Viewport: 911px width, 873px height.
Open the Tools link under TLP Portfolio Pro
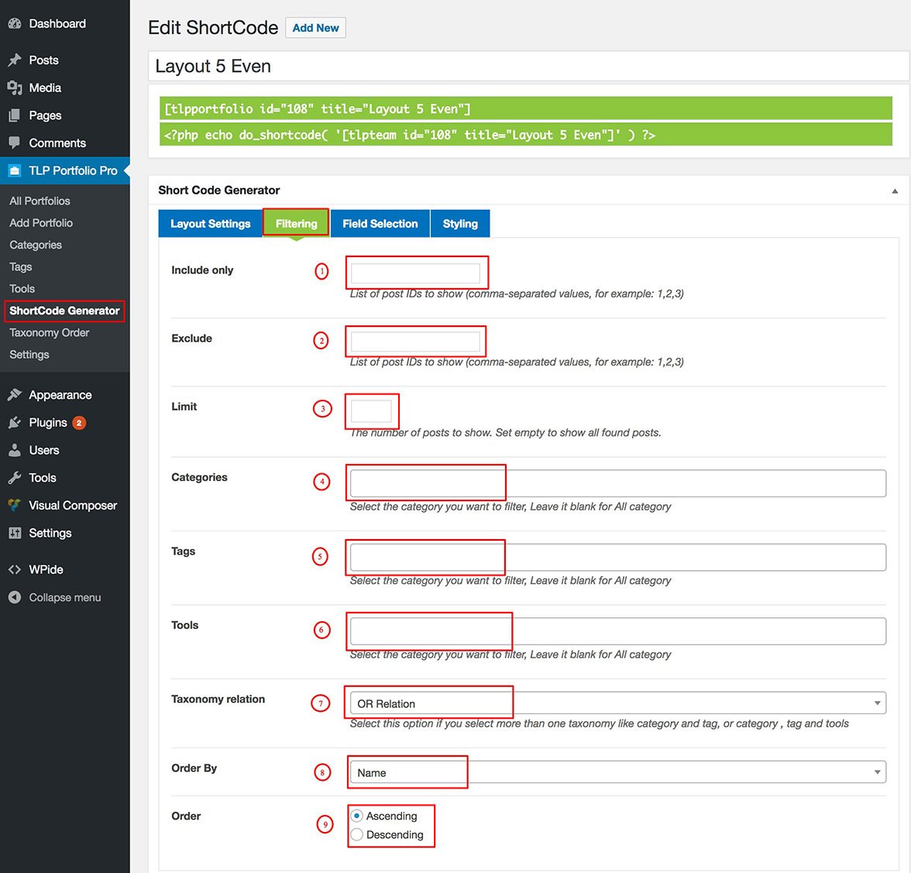(x=22, y=289)
